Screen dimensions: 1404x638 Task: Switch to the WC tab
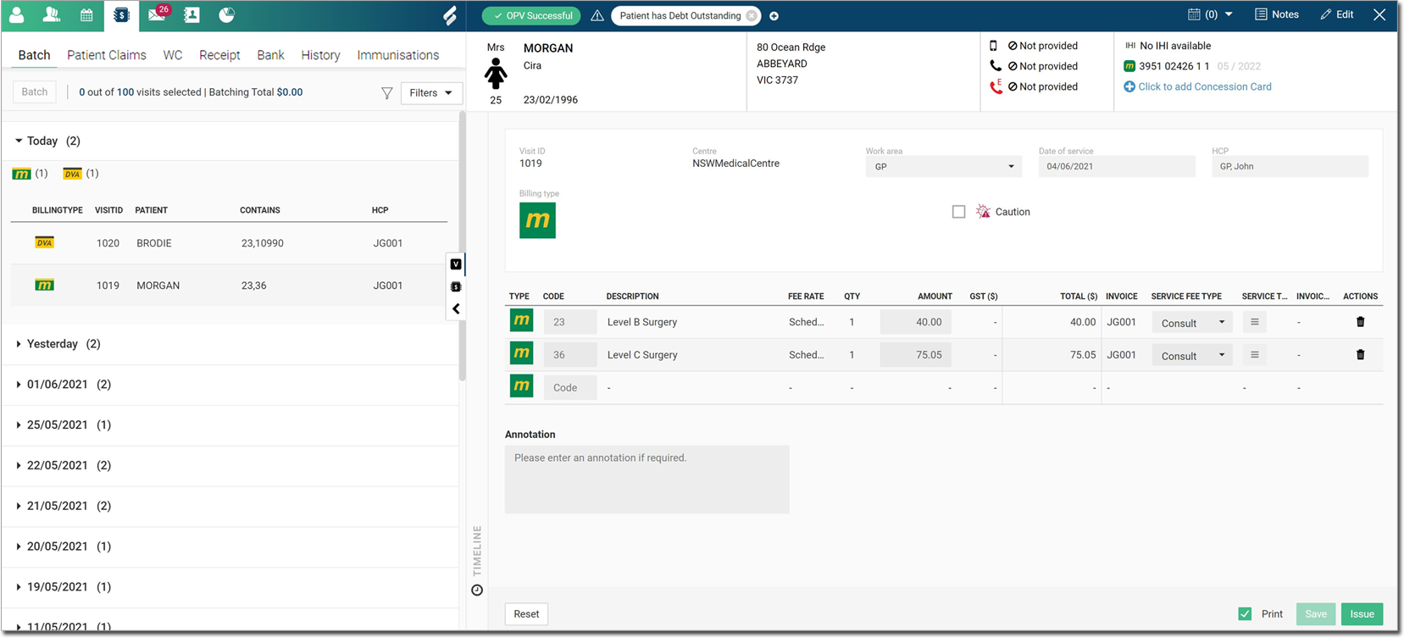[x=173, y=55]
